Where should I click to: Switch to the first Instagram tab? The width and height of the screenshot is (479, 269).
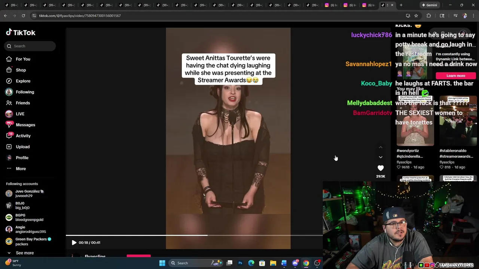click(x=331, y=5)
